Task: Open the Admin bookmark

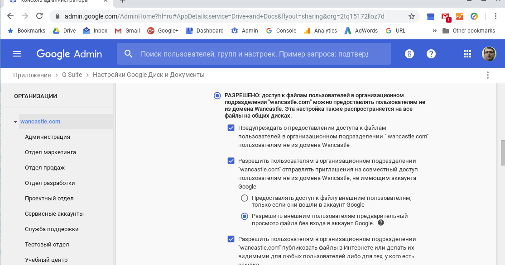Action: pos(245,31)
